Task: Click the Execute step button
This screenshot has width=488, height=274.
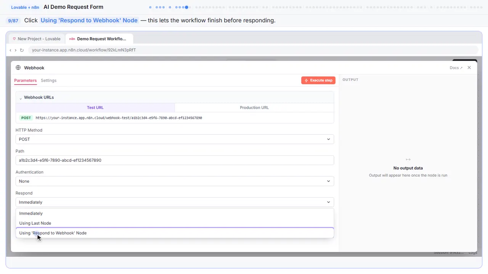Action: (318, 80)
